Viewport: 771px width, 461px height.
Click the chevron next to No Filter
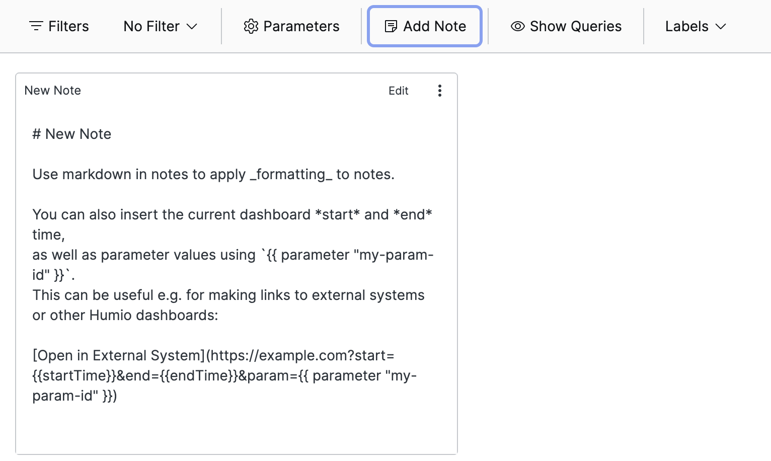(x=192, y=26)
